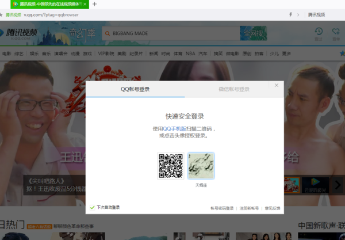Image resolution: width=345 pixels, height=240 pixels.
Task: Click the QR code in login dialog
Action: 171,166
